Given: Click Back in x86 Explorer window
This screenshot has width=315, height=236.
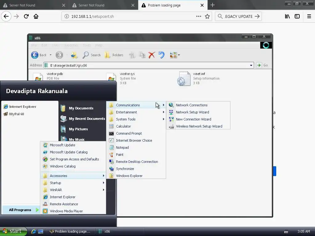Looking at the screenshot, I should tap(39, 55).
